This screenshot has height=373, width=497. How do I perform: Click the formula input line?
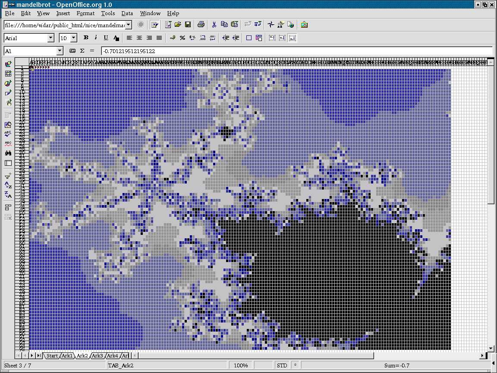(297, 51)
